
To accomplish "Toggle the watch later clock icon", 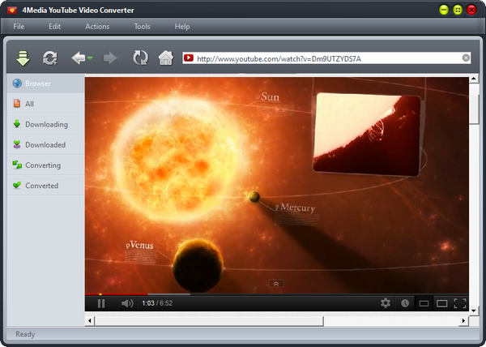I will 405,303.
